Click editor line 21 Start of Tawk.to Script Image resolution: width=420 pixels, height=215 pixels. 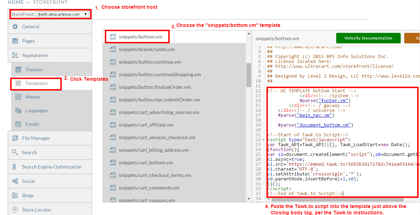coord(307,135)
